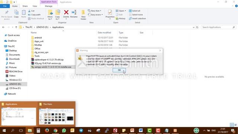Click the Copy ribbon icon

[x=16, y=14]
